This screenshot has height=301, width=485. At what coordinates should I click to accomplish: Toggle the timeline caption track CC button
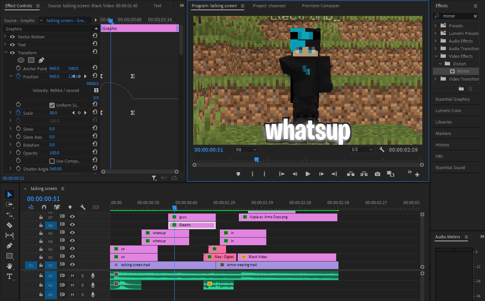[96, 207]
